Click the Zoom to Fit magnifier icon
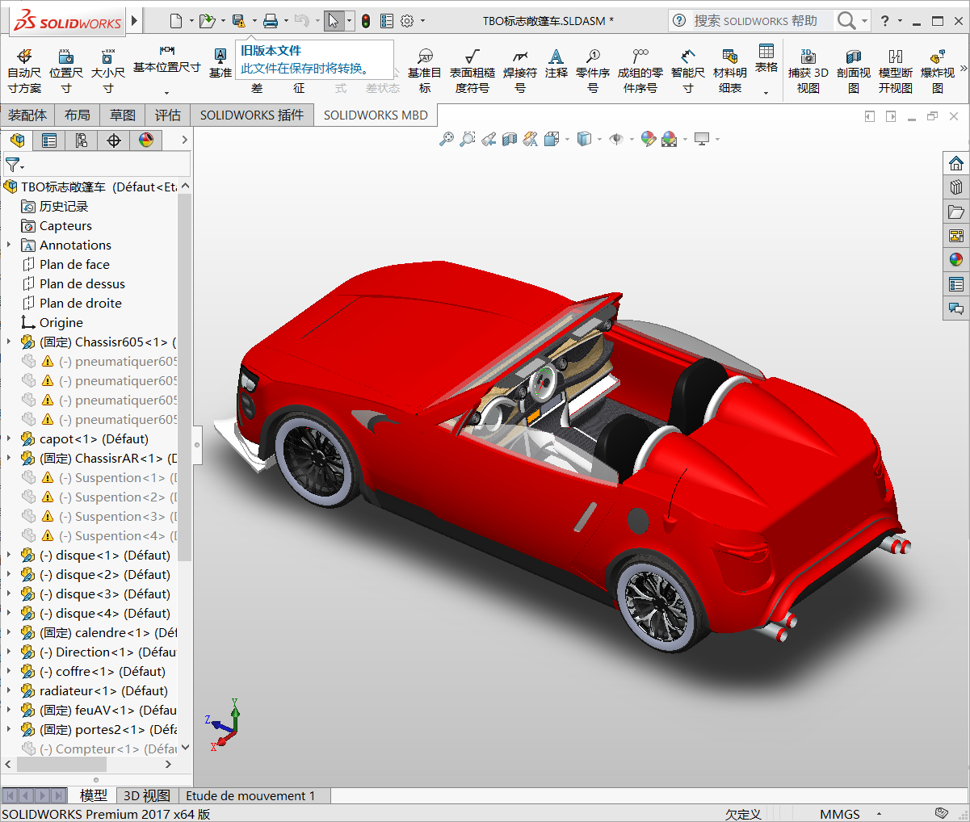 tap(446, 139)
